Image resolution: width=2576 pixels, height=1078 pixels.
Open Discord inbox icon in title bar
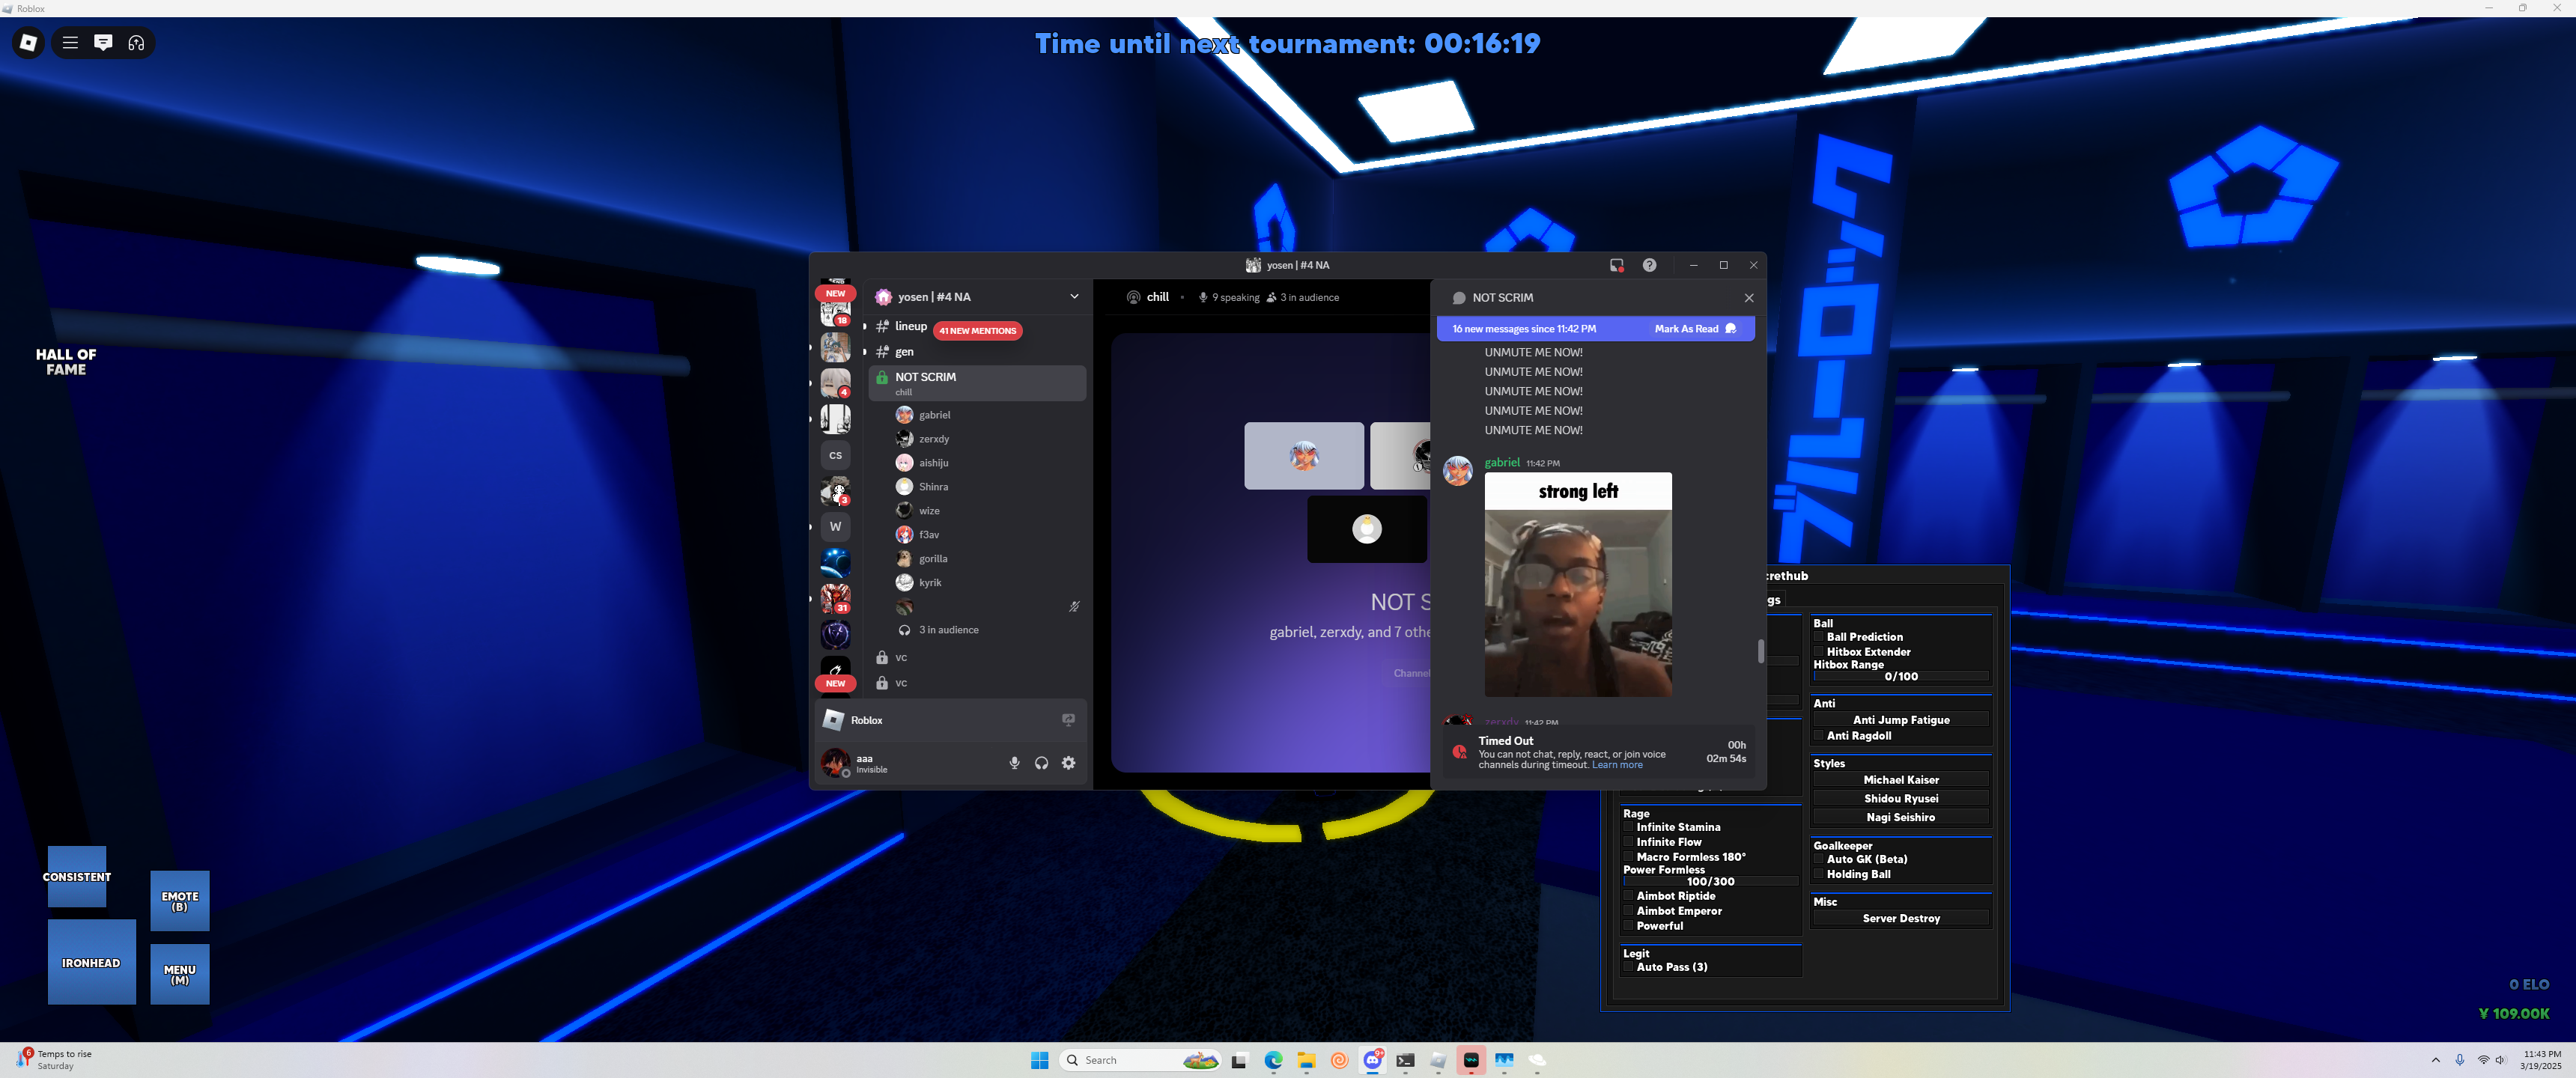(1616, 265)
